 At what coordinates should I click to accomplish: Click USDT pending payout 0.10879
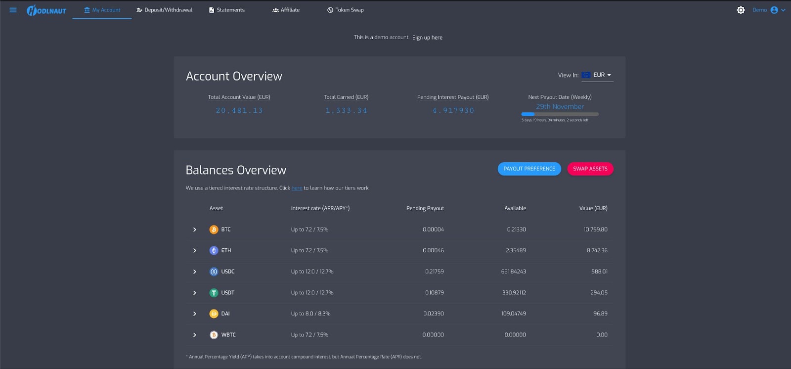coord(435,293)
